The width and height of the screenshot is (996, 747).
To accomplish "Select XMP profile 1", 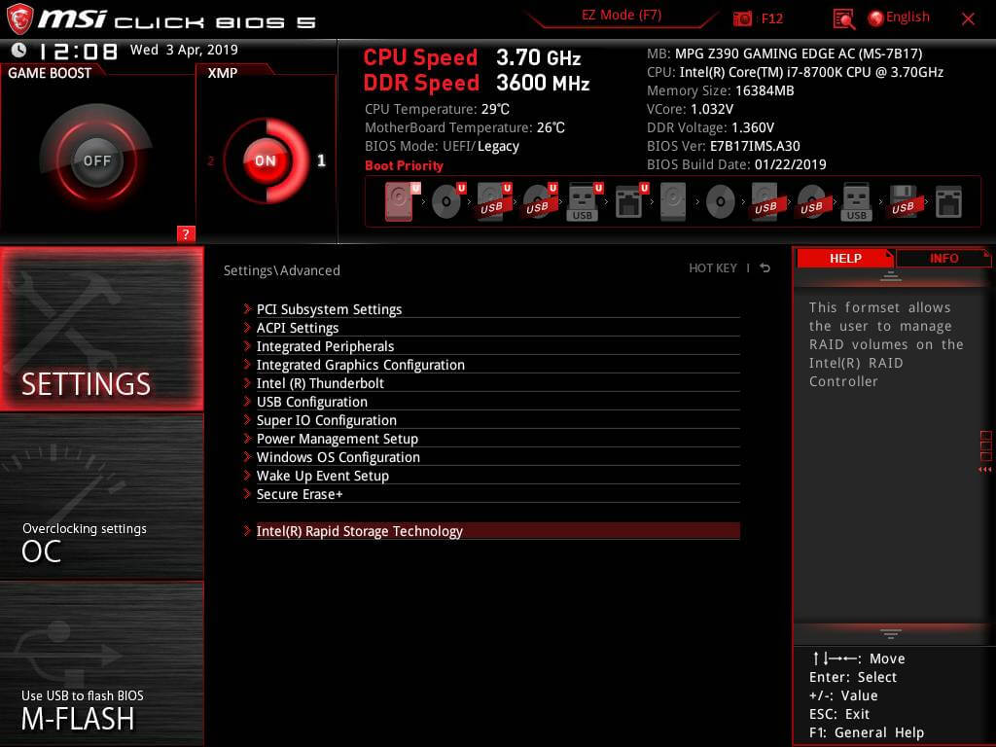I will (x=321, y=160).
